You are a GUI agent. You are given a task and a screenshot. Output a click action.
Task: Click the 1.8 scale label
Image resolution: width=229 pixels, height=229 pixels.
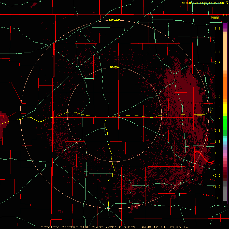coord(218,142)
